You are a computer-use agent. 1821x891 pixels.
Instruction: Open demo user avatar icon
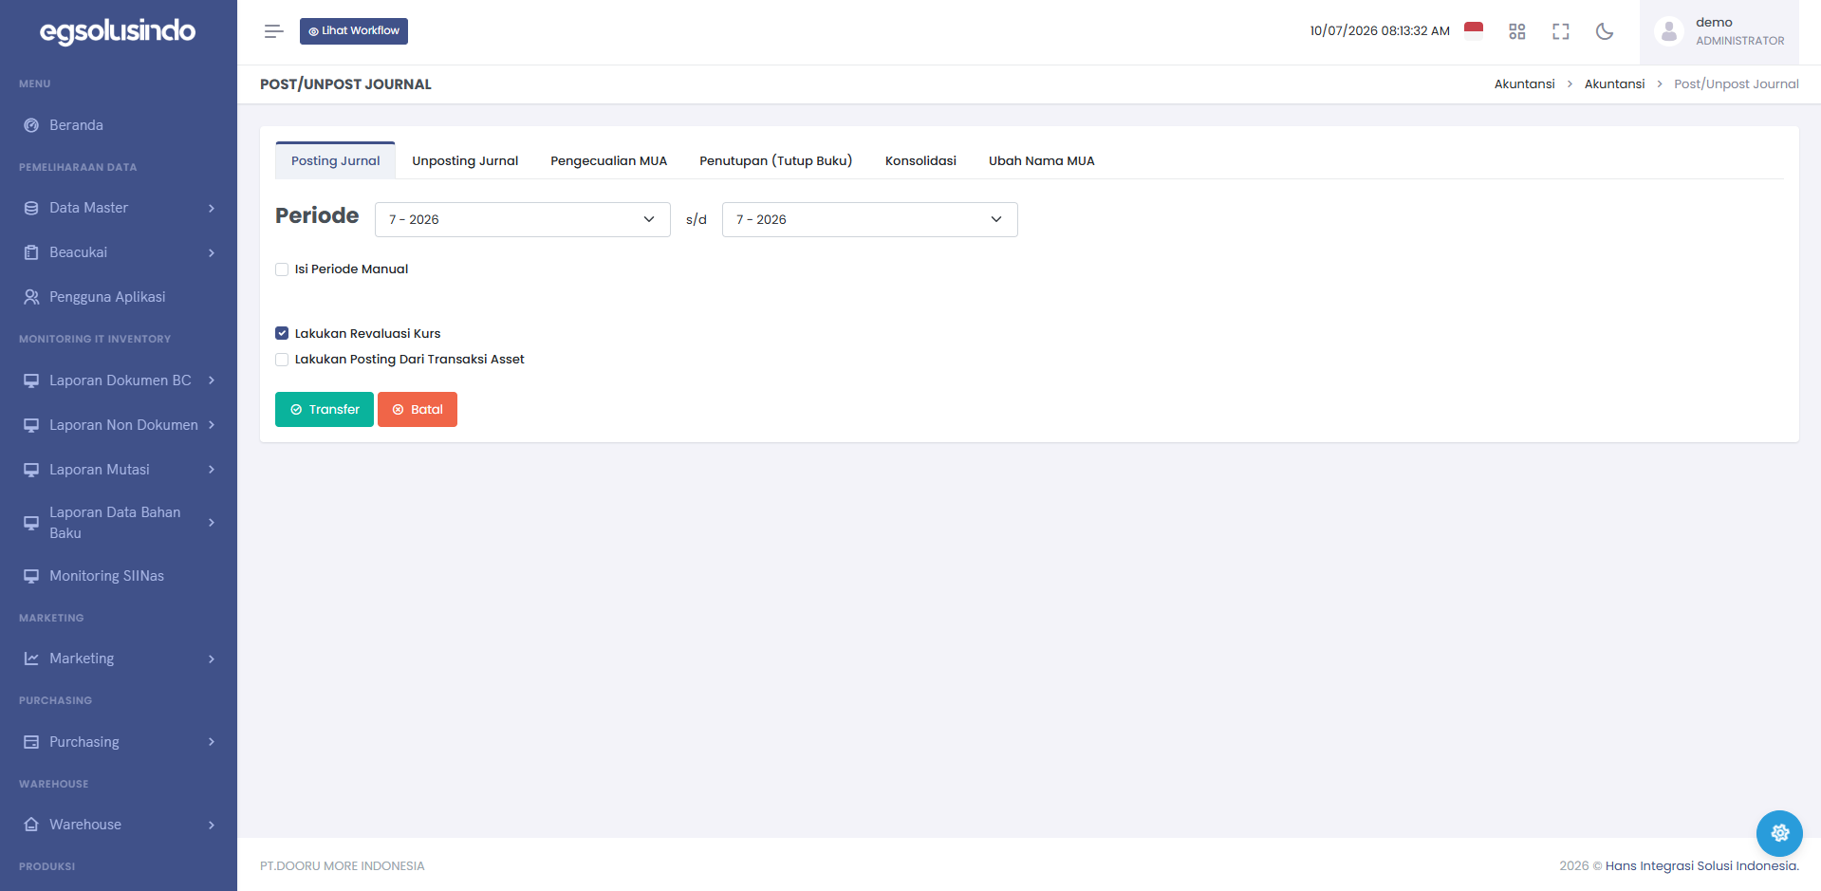[1669, 31]
